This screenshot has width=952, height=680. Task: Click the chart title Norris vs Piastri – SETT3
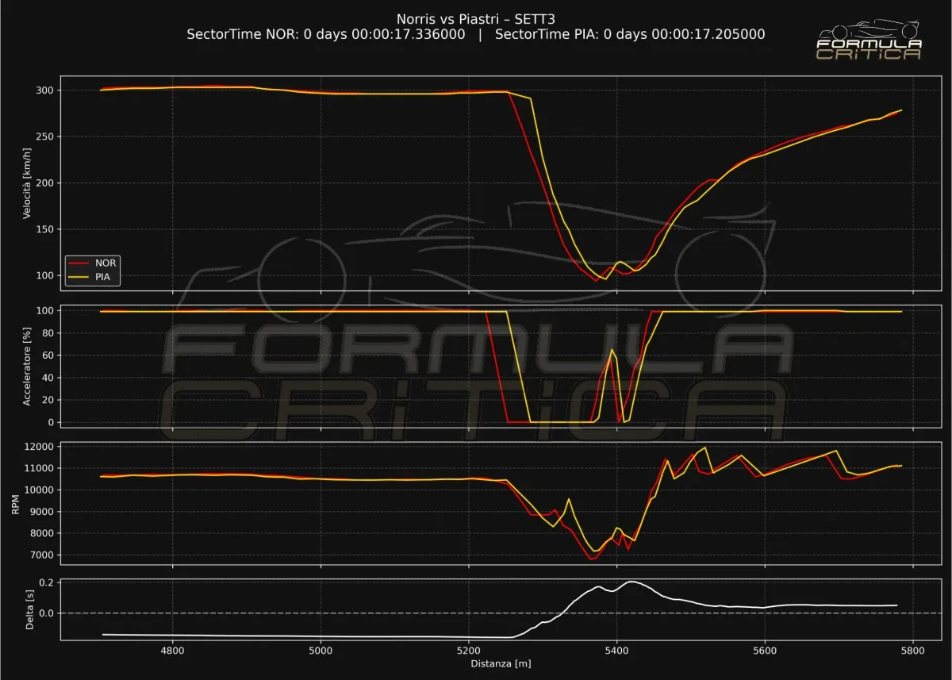tap(476, 19)
